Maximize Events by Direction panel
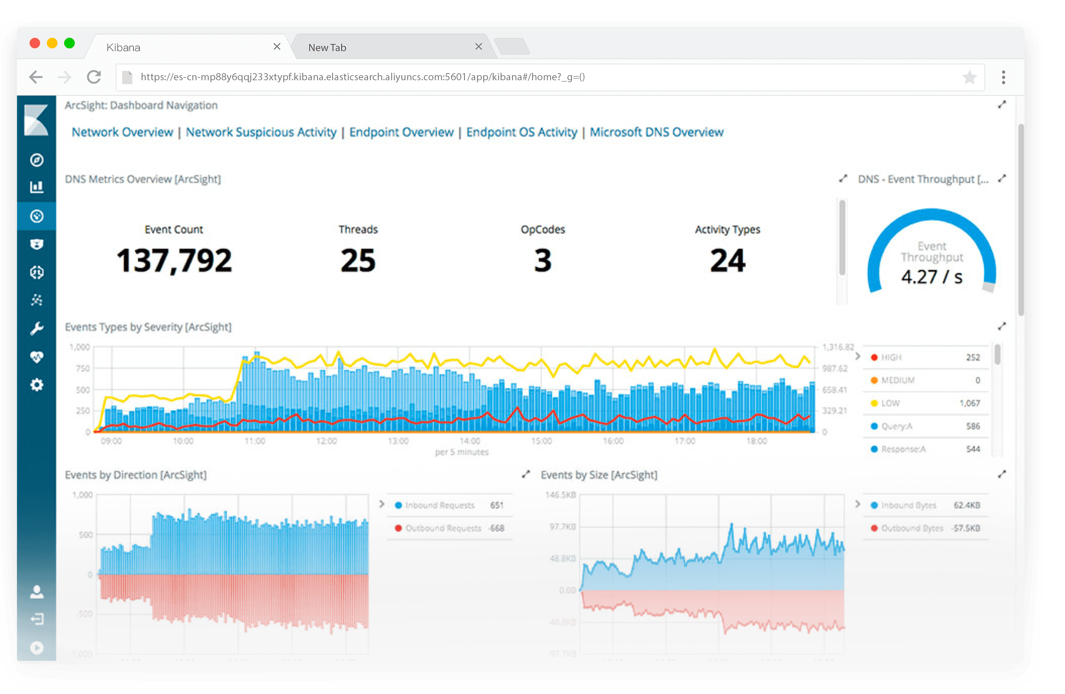Image resolution: width=1065 pixels, height=694 pixels. tap(526, 474)
